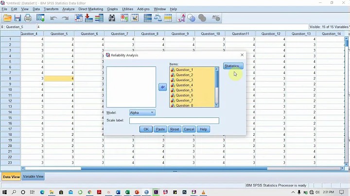Redo the last user action
350x196 pixels.
65,18
